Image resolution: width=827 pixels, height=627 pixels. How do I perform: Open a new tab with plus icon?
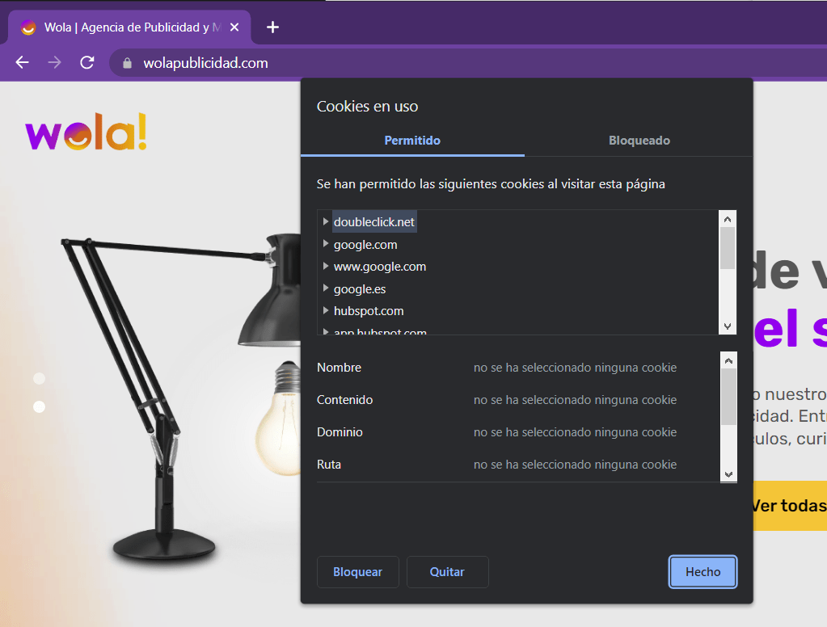[272, 27]
